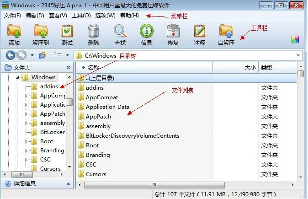Open the 查看(V) menu
The width and height of the screenshot is (308, 199).
(x=58, y=16)
